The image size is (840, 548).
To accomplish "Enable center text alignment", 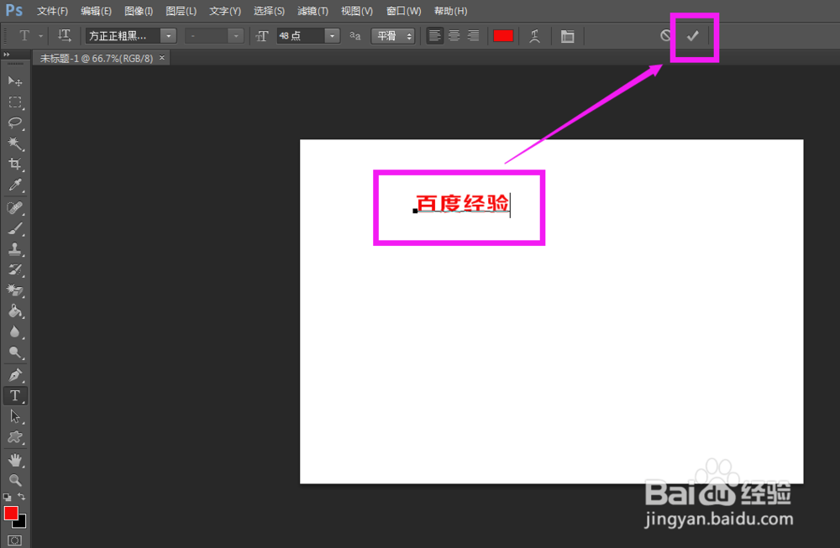I will tap(453, 35).
